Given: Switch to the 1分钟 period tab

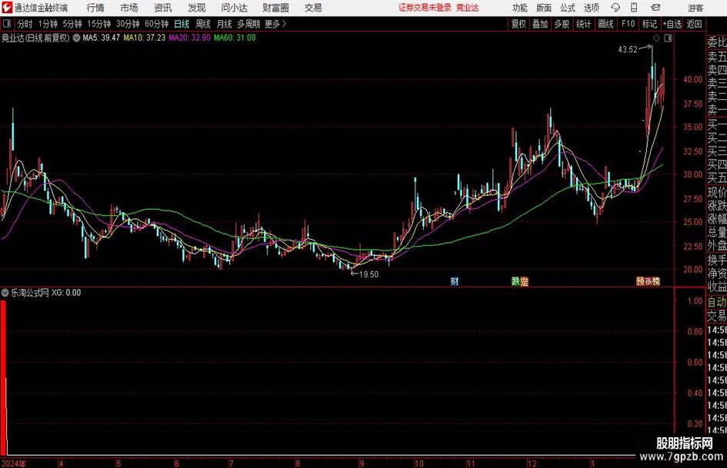Looking at the screenshot, I should tap(48, 24).
